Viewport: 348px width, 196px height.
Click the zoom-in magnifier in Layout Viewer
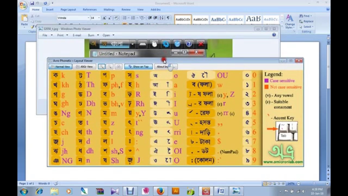101,66
